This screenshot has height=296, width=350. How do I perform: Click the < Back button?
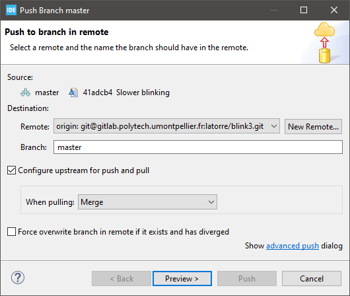coord(122,279)
